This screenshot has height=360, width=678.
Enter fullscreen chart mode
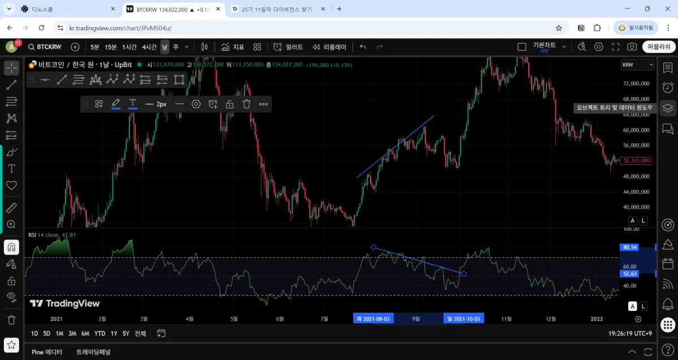point(615,47)
